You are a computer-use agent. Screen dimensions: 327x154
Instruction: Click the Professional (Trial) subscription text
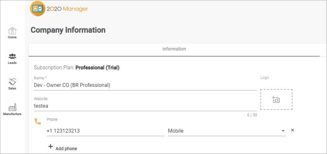pyautogui.click(x=97, y=68)
